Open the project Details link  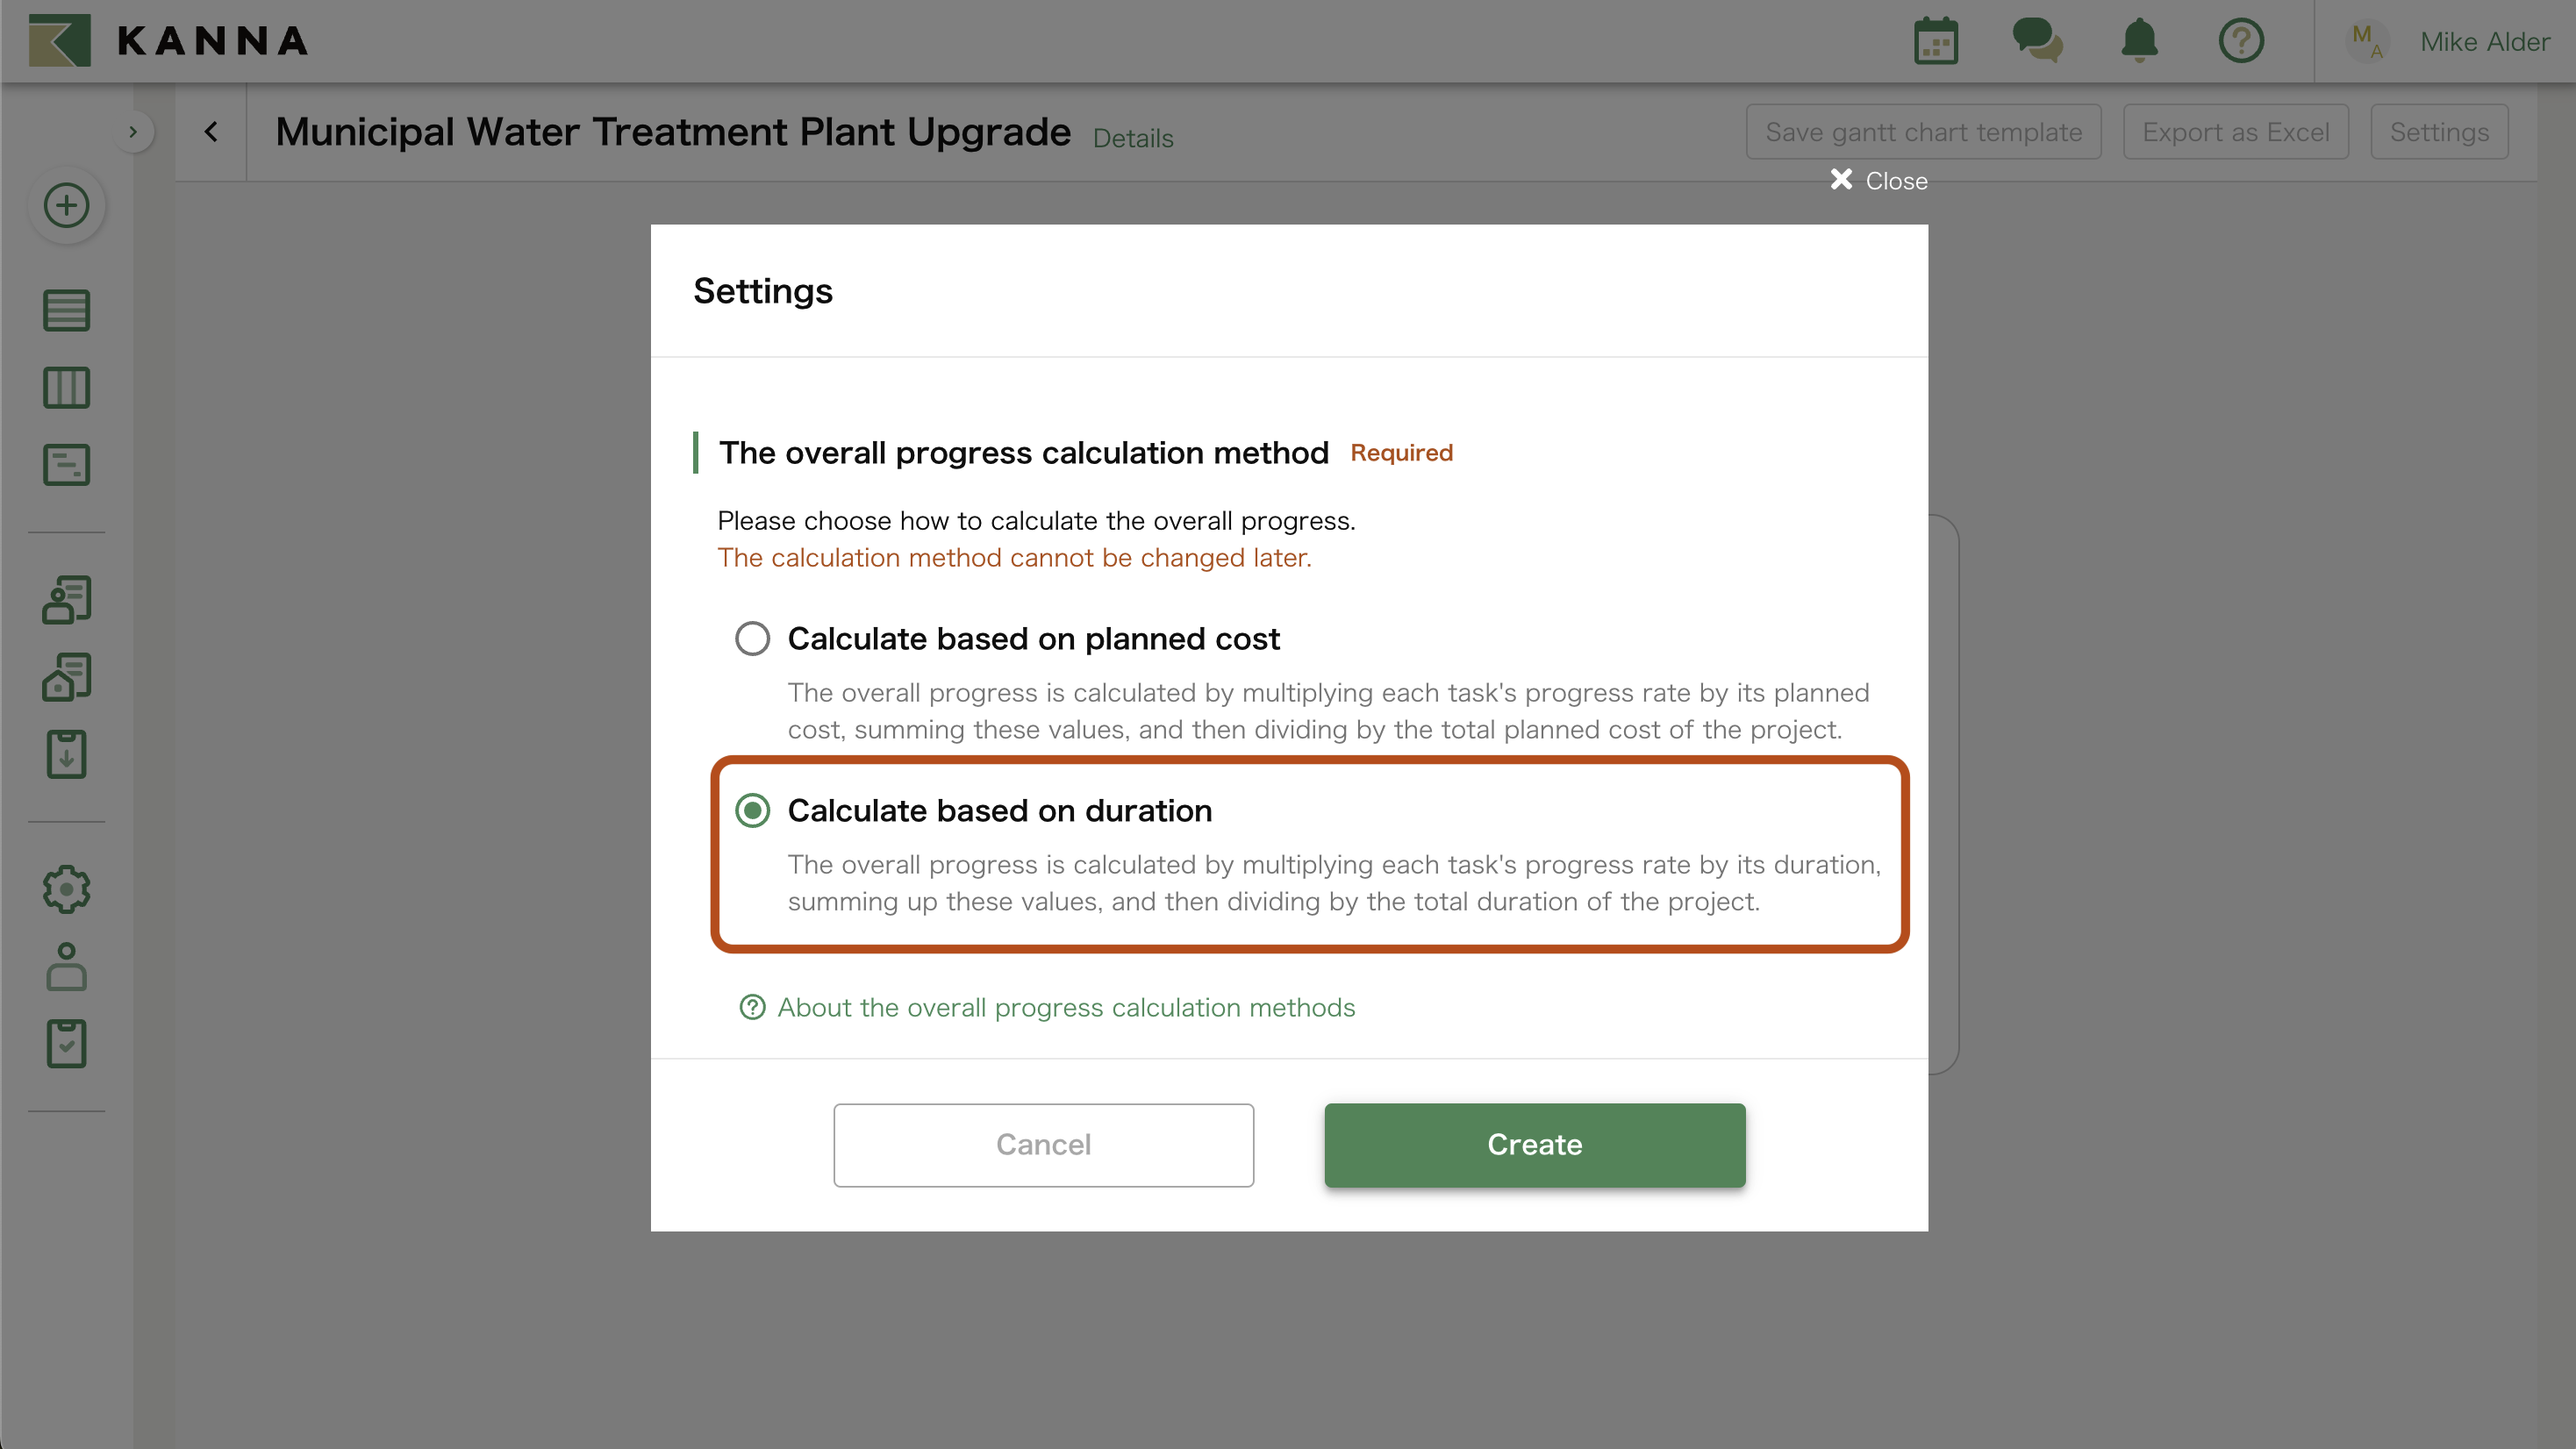1133,138
